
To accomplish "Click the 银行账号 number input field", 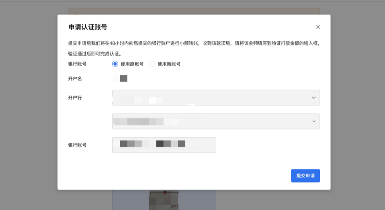I will pyautogui.click(x=164, y=145).
